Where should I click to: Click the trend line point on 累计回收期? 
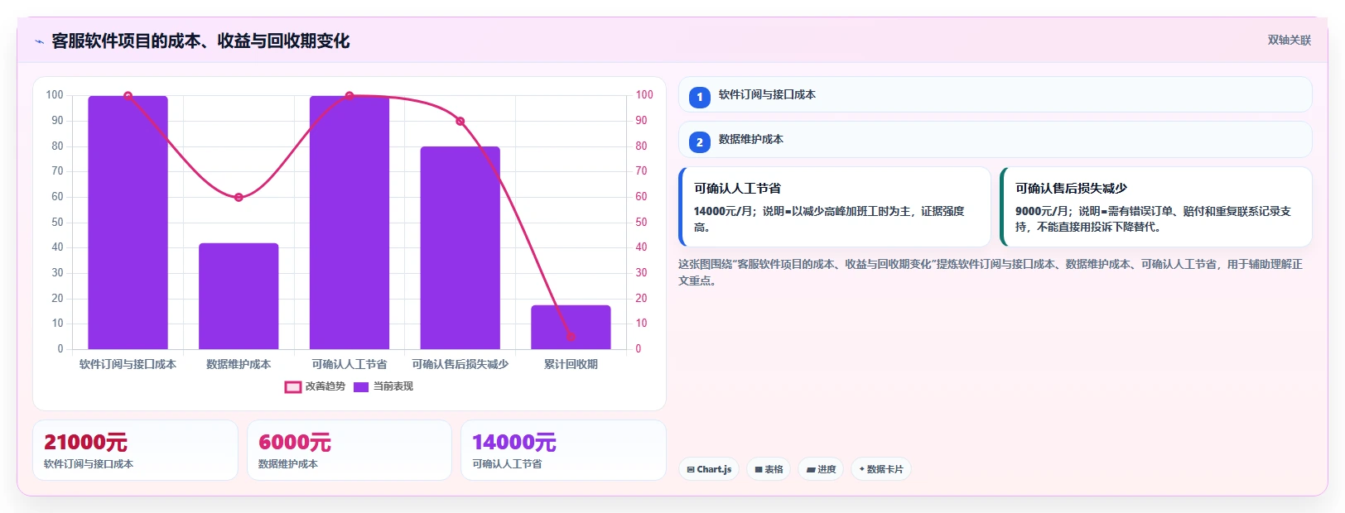pyautogui.click(x=571, y=337)
